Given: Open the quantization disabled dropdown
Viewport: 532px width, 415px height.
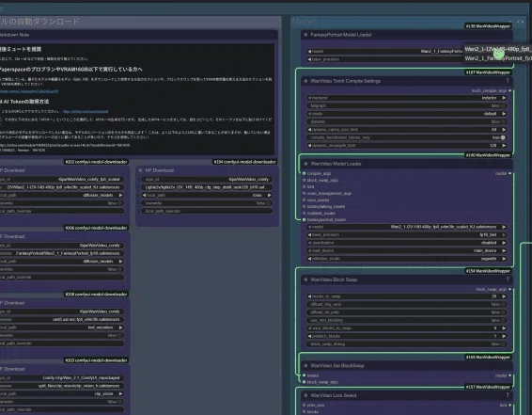Looking at the screenshot, I should tap(407, 243).
